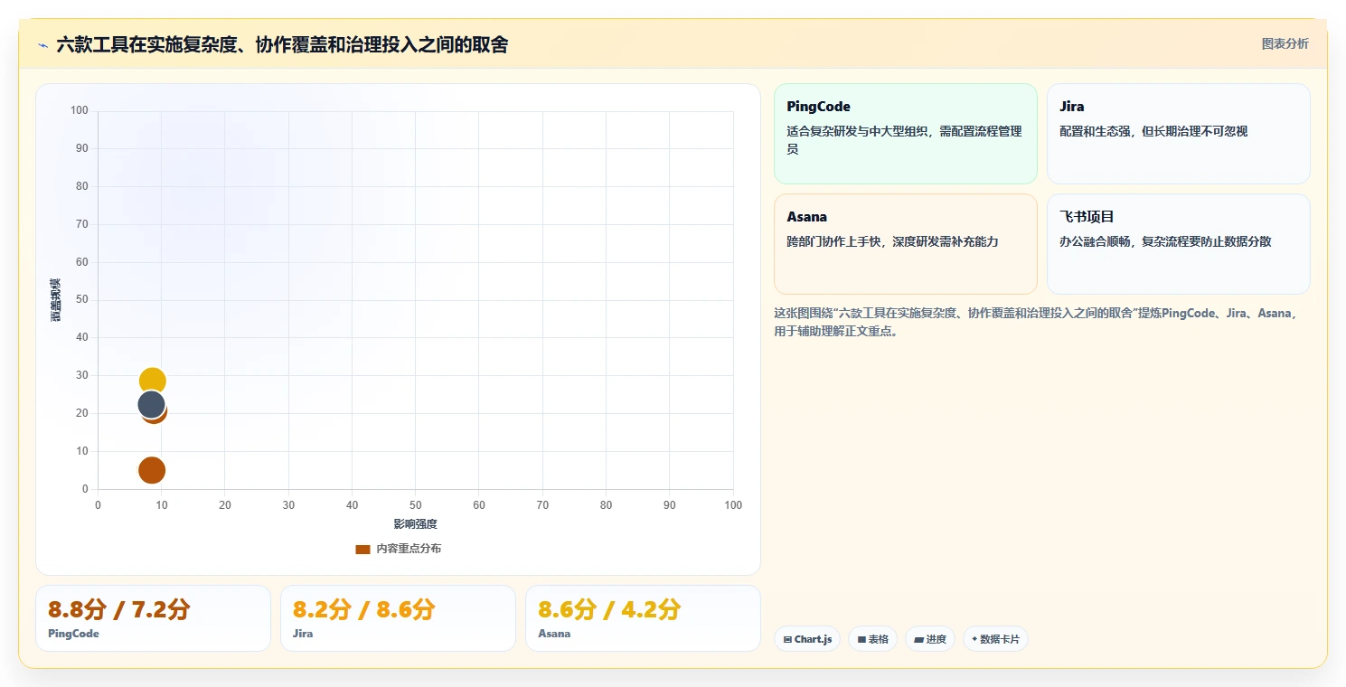This screenshot has height=687, width=1346.
Task: Click the text 适合复杂研发与中大型组织，需配置流程管理员
Action: tap(904, 140)
